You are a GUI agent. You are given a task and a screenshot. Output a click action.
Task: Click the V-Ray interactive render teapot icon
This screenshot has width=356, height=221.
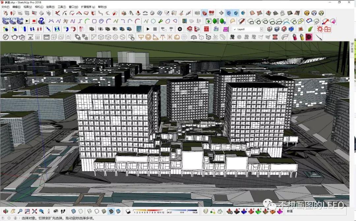(x=22, y=37)
